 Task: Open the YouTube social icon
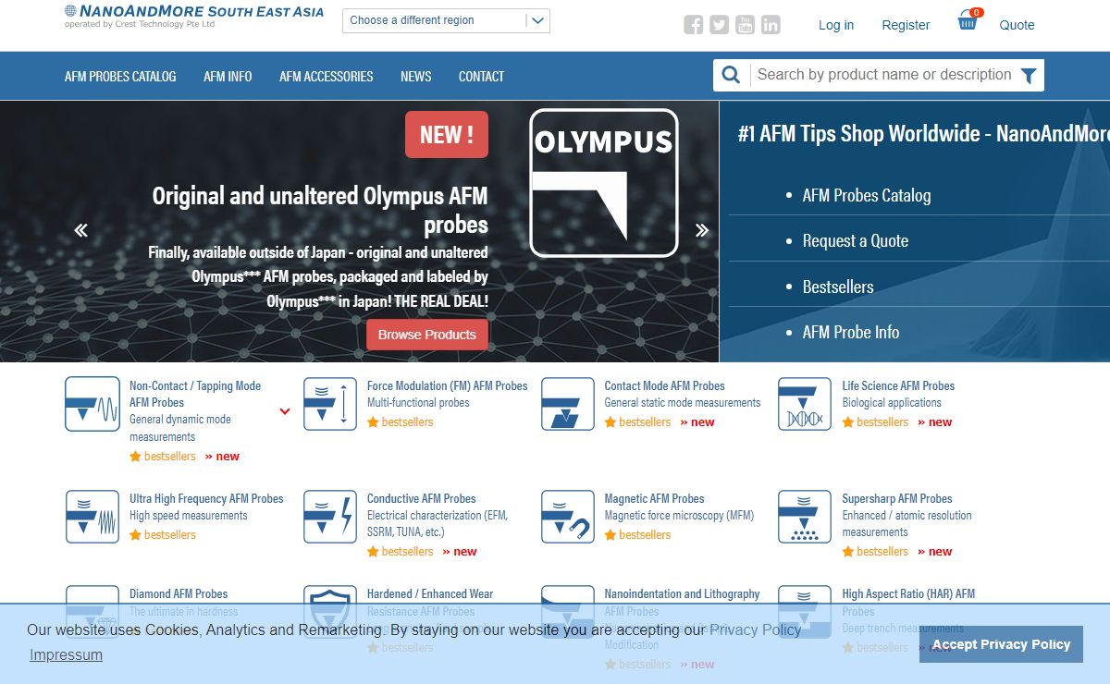(746, 25)
